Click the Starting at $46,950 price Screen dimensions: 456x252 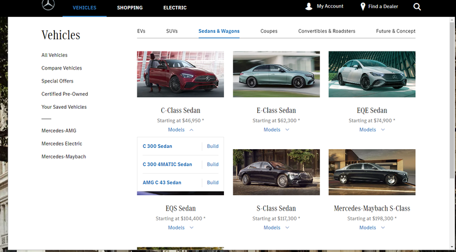pyautogui.click(x=180, y=120)
